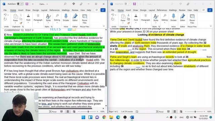Redo action in right Word window

[x=113, y=19]
